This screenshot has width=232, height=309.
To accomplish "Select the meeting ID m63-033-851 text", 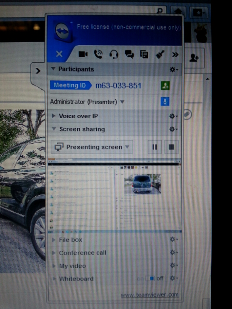I will [118, 86].
